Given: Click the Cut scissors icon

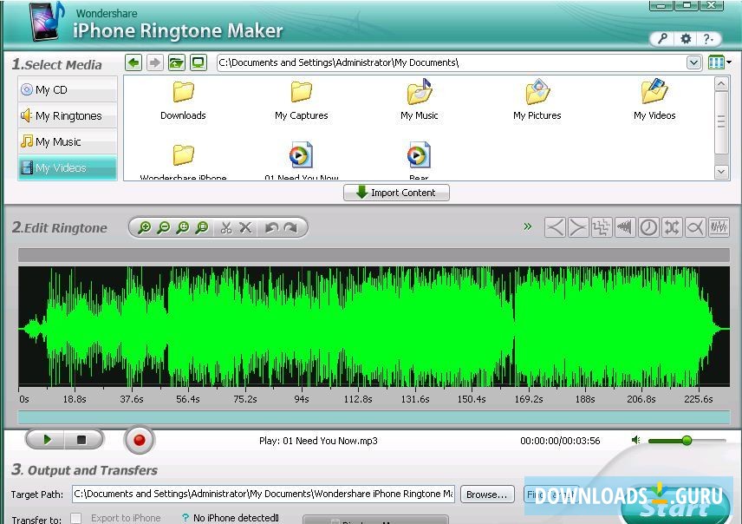Looking at the screenshot, I should [x=226, y=227].
